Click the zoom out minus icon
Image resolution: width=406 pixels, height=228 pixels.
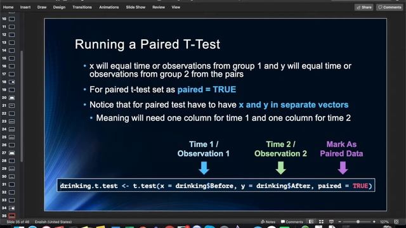point(340,222)
